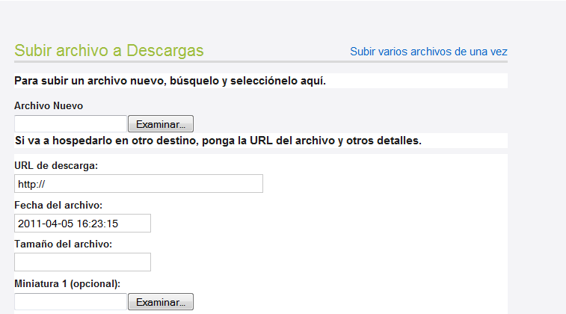
Task: Click the gray divider line under heading
Action: tap(261, 62)
